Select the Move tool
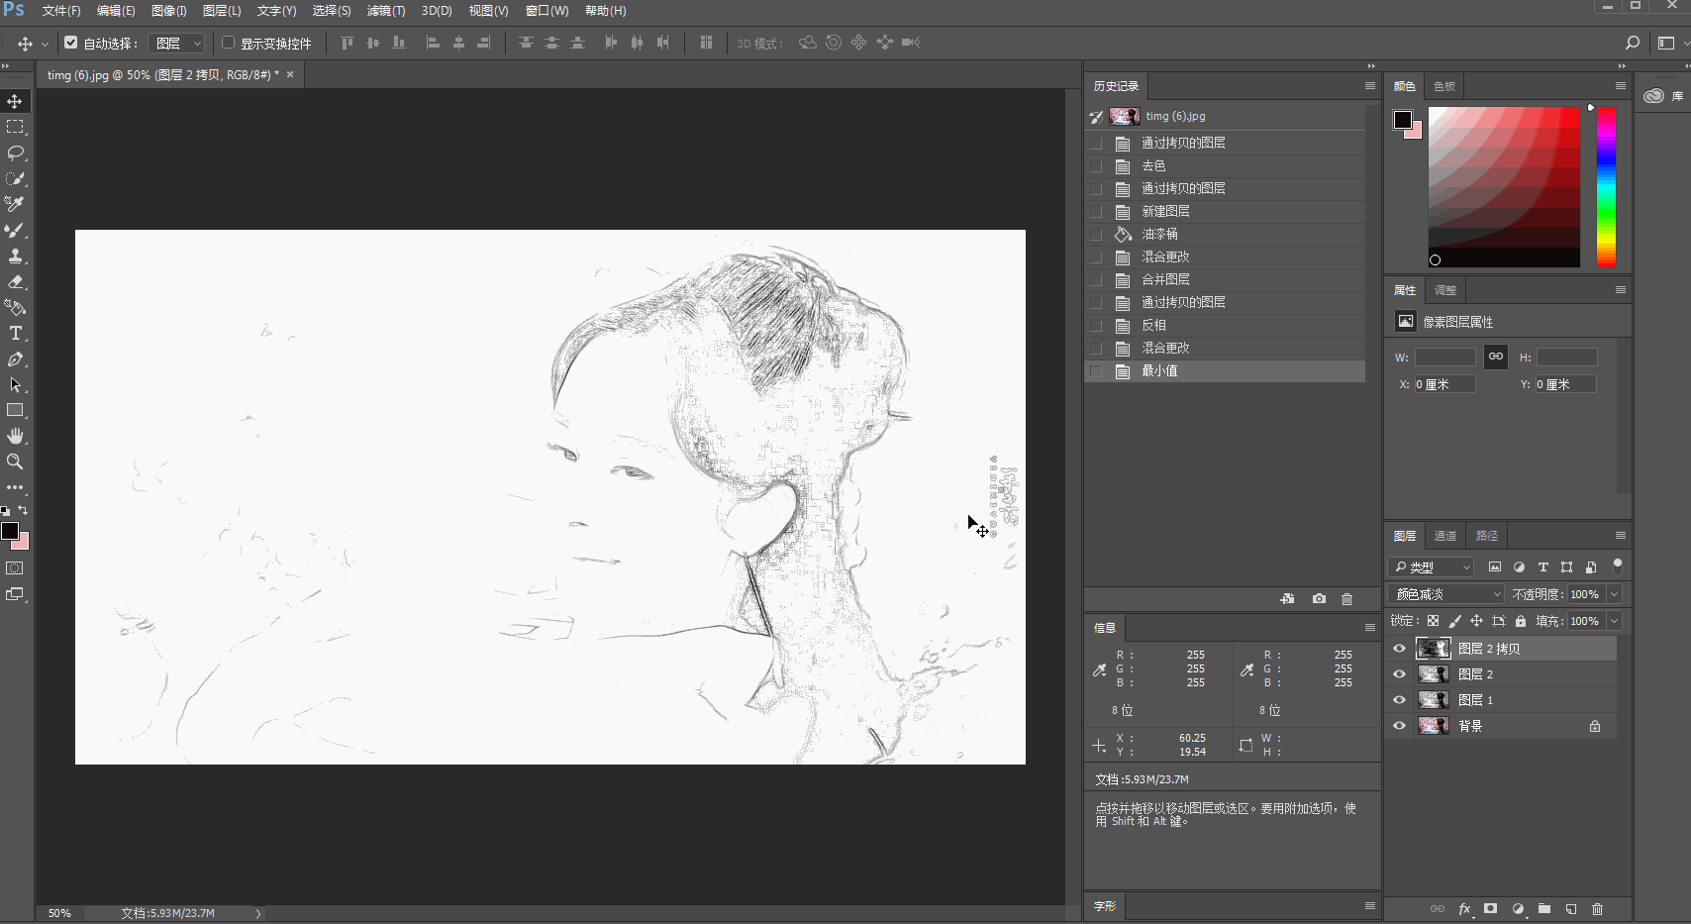The width and height of the screenshot is (1691, 924). pyautogui.click(x=15, y=100)
